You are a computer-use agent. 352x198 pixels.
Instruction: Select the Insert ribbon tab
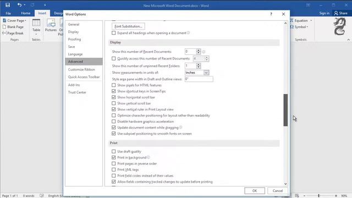point(42,13)
